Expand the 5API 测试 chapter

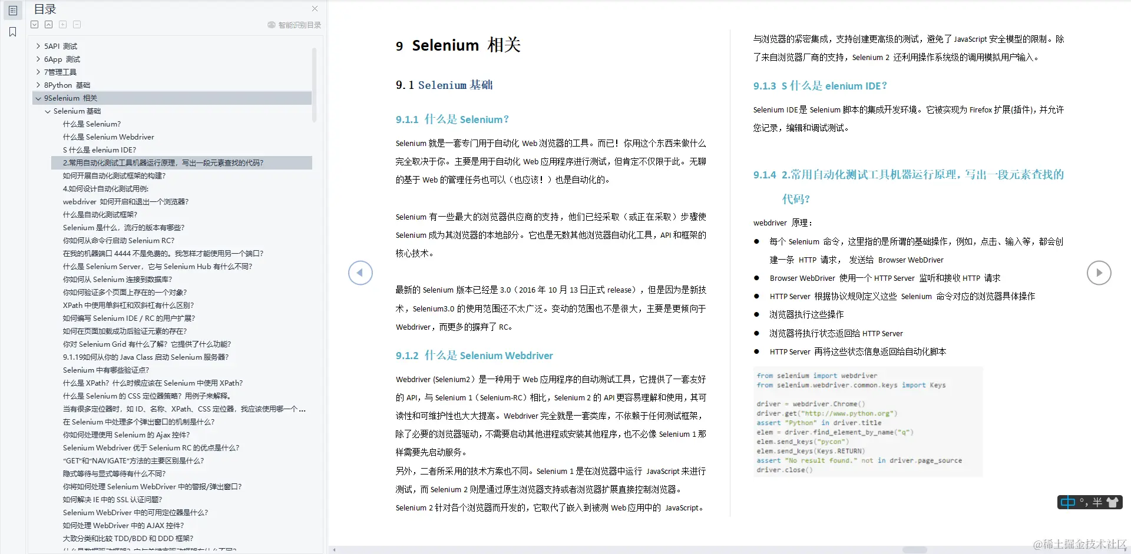point(38,46)
